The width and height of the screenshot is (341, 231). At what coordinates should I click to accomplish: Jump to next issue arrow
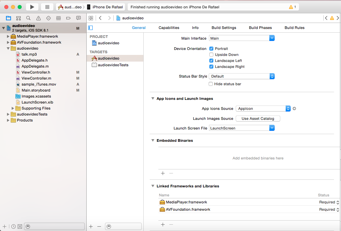tap(338, 18)
